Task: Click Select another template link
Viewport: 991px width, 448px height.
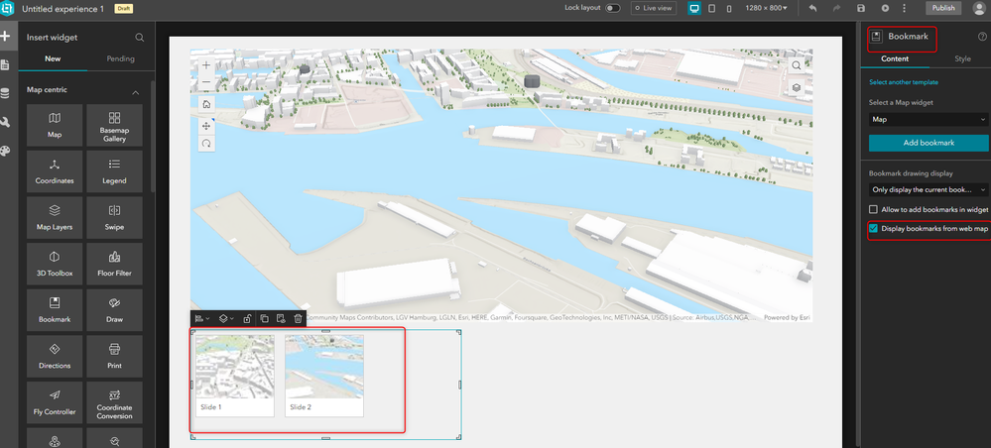Action: pyautogui.click(x=903, y=82)
